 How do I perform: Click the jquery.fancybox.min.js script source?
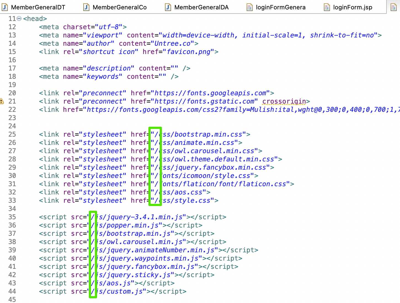[143, 267]
